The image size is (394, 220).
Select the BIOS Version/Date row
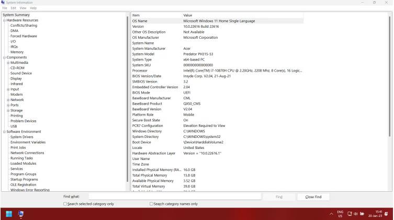point(217,76)
